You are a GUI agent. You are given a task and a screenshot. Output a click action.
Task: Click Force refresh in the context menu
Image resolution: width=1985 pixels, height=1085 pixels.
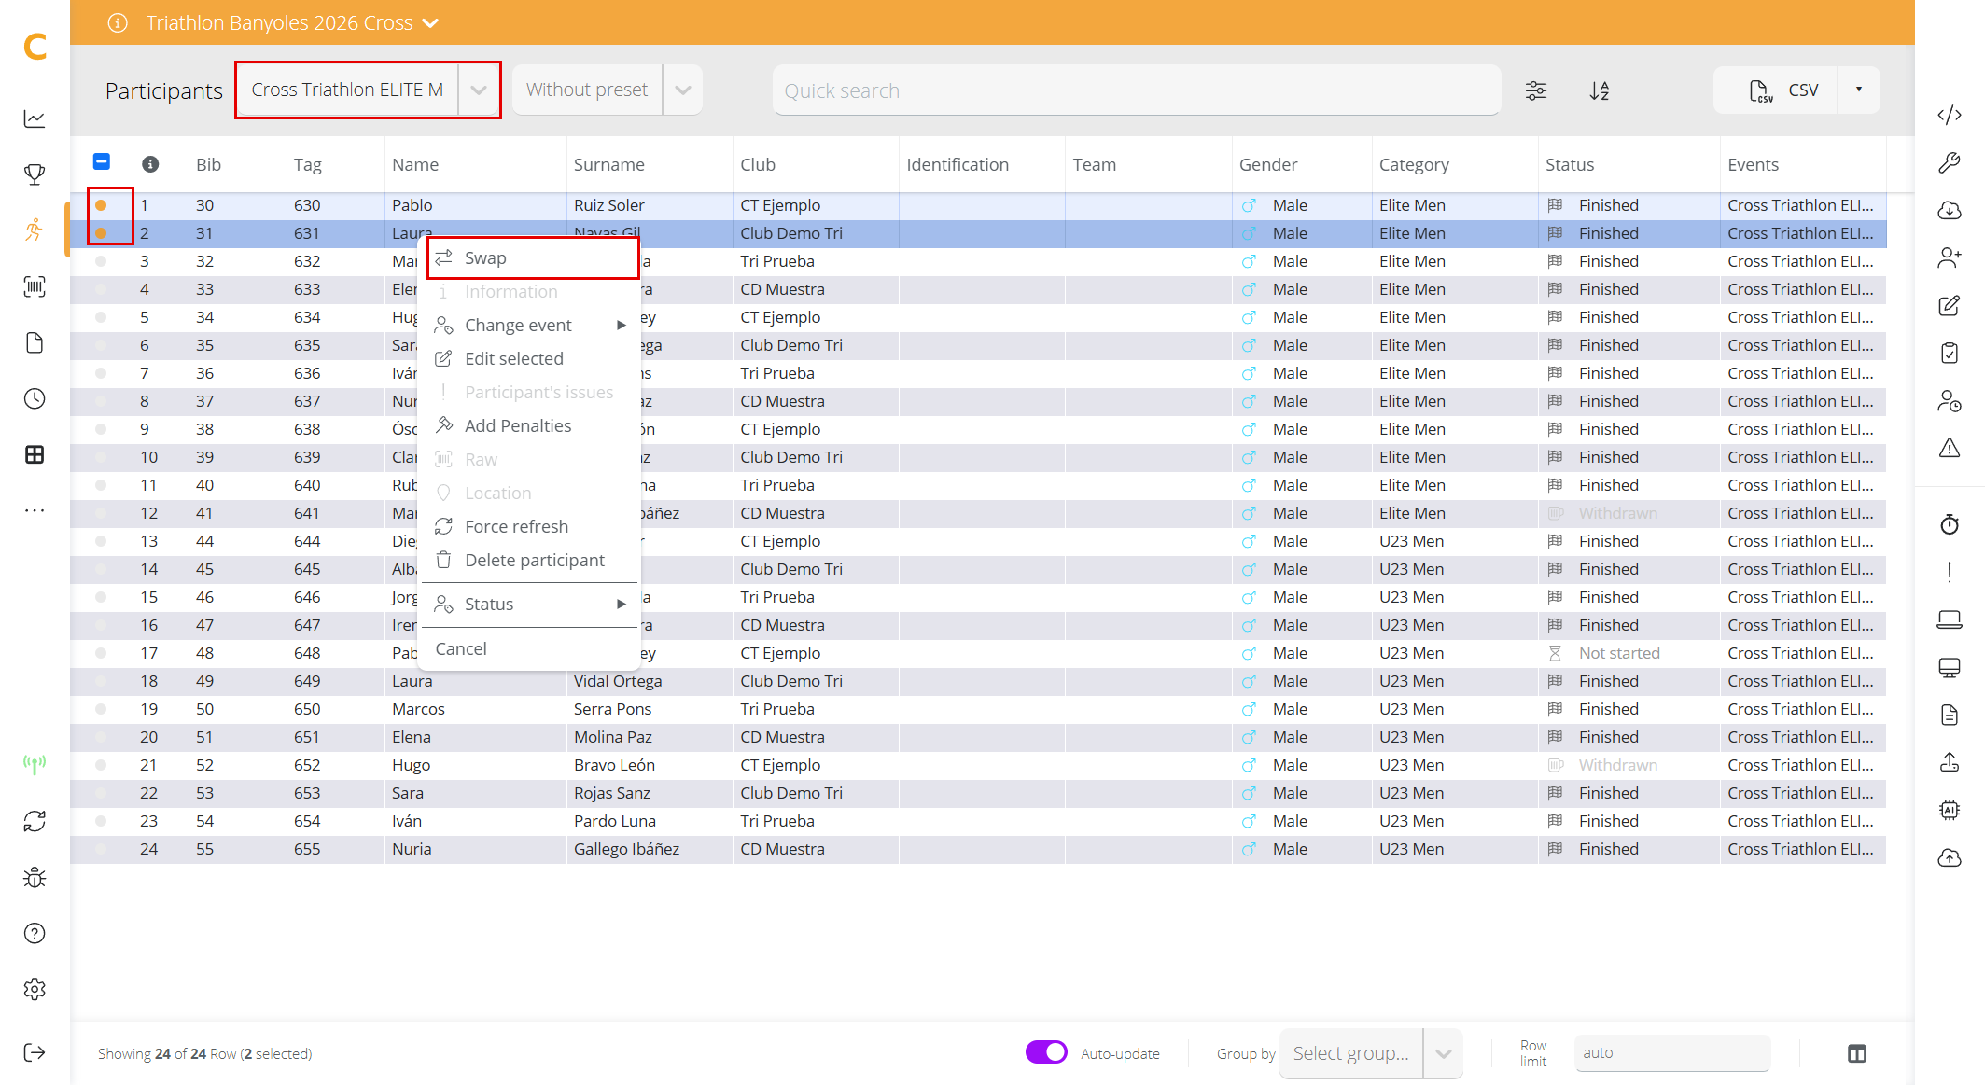point(529,526)
